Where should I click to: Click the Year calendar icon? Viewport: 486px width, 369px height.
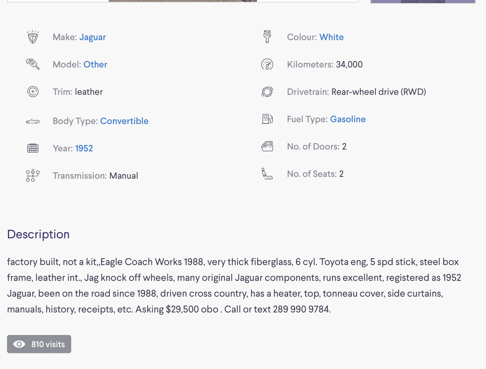33,148
